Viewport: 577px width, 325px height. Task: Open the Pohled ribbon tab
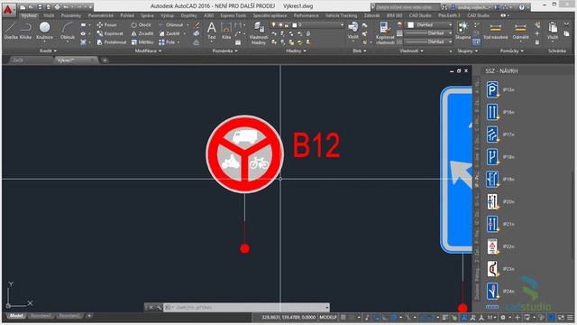[127, 16]
